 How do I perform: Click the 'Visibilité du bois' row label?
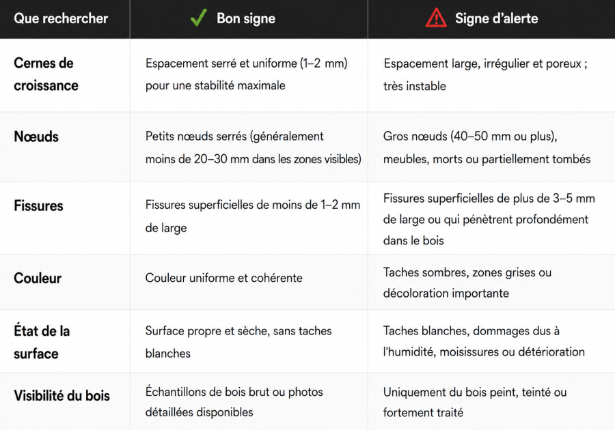pyautogui.click(x=61, y=396)
